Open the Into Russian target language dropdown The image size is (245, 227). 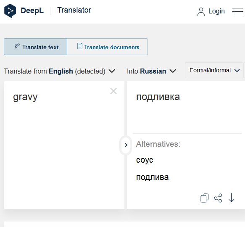point(151,71)
